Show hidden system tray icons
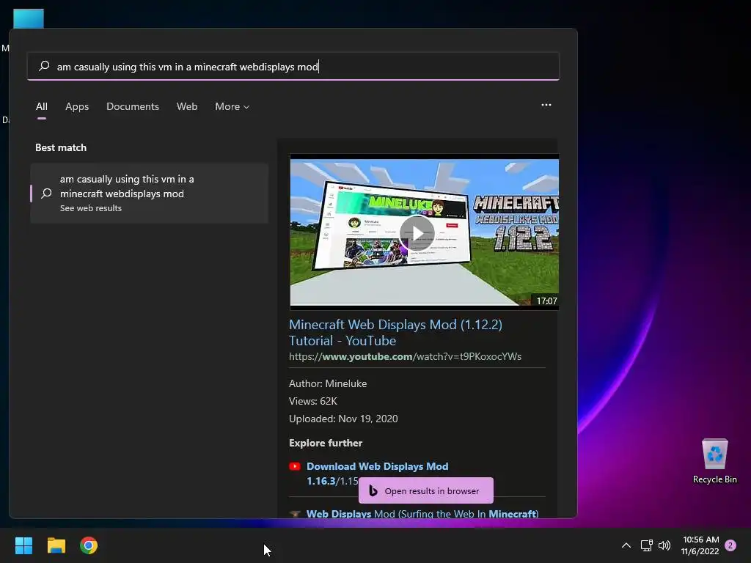Viewport: 751px width, 563px height. (626, 545)
